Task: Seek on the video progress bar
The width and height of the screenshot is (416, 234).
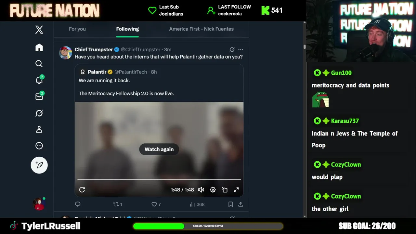Action: [x=159, y=179]
